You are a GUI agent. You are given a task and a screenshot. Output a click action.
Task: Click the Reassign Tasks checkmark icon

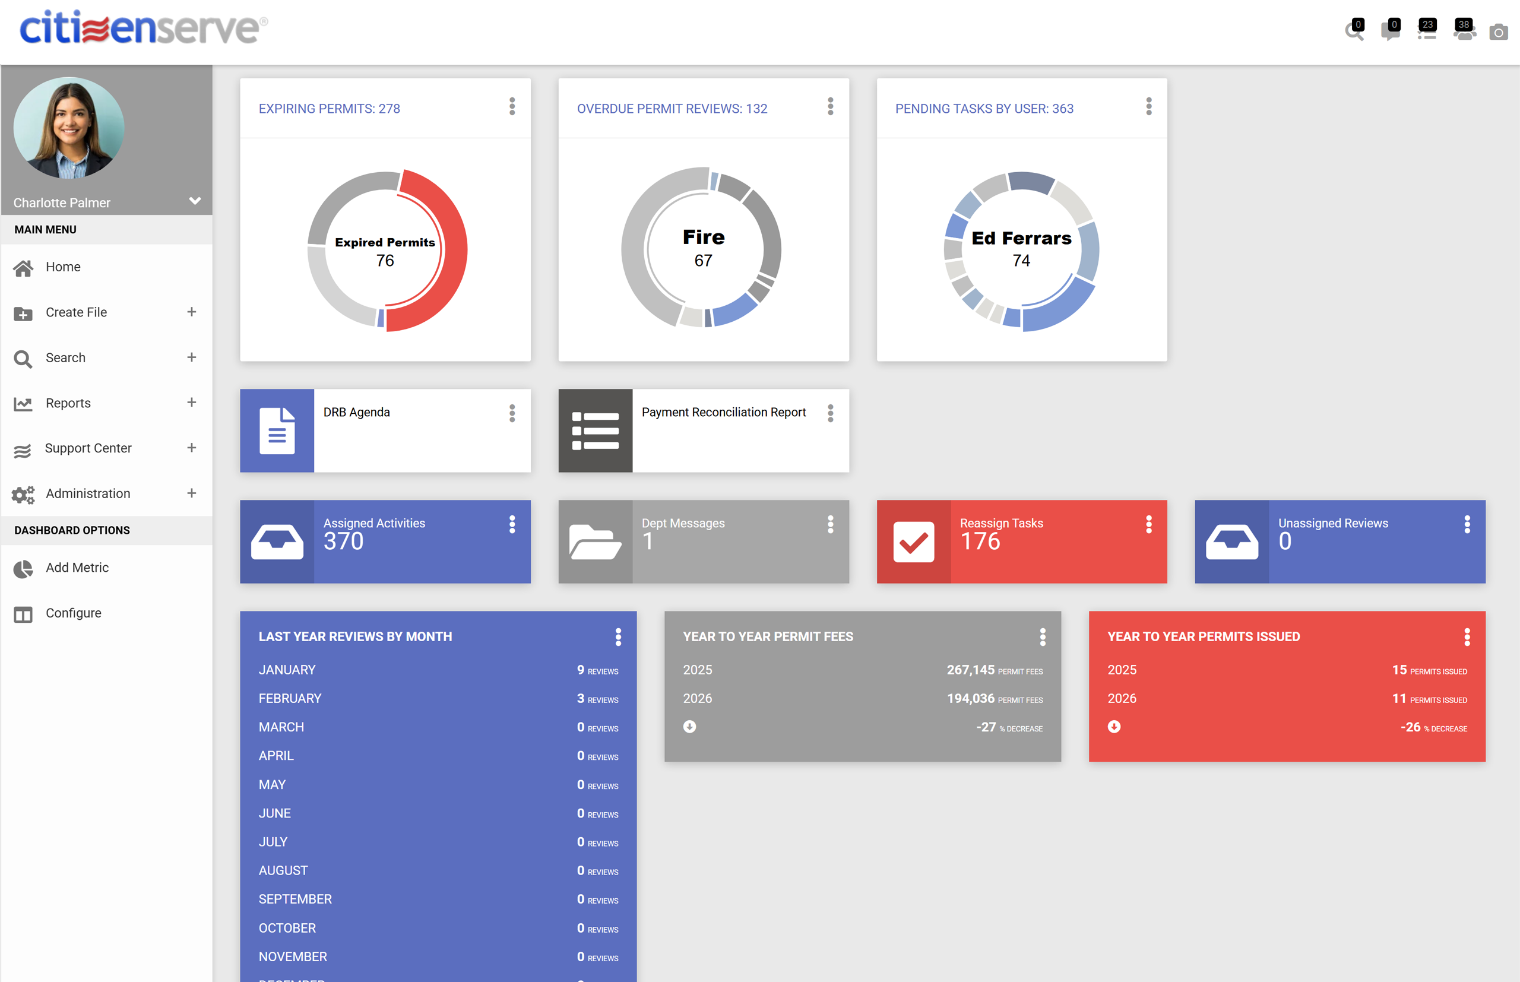pos(913,542)
